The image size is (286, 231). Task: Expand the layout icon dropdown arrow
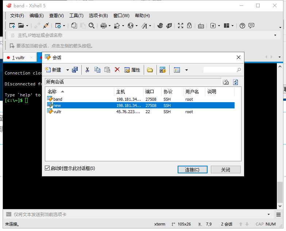[233, 26]
